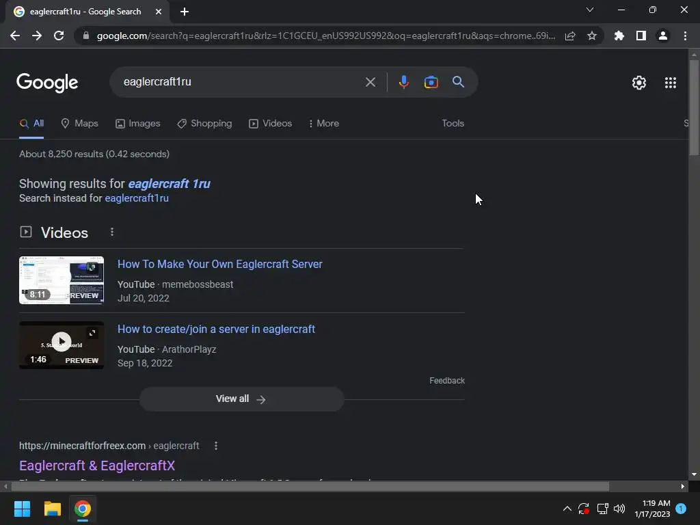Clear the search box text
The height and width of the screenshot is (525, 700).
(x=370, y=82)
